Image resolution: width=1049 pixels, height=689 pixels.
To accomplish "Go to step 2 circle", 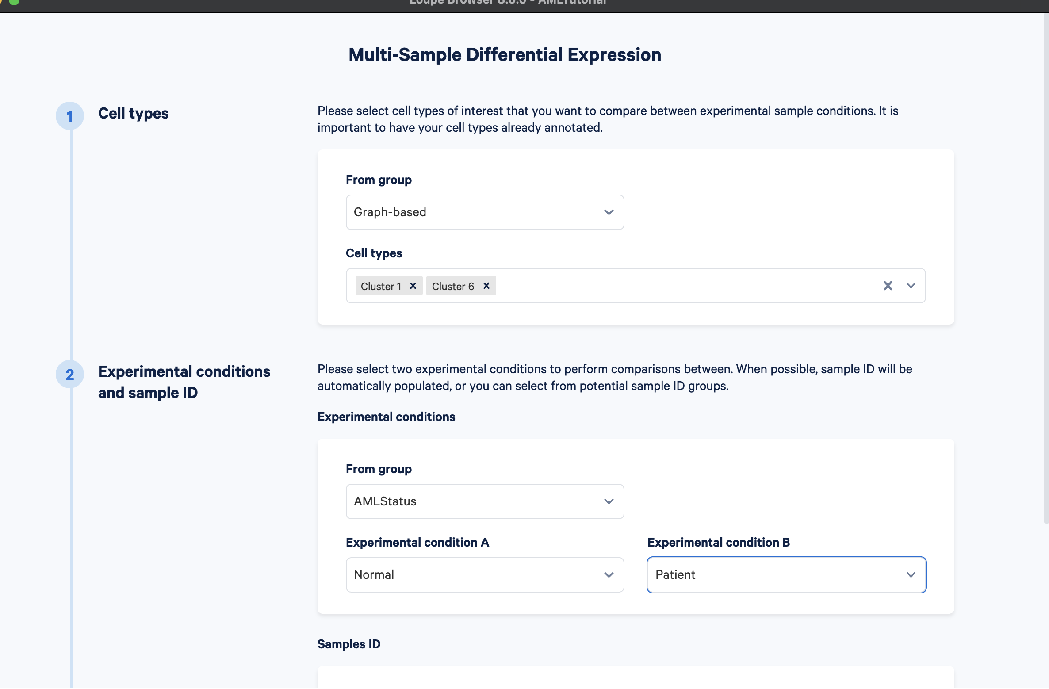I will click(70, 375).
